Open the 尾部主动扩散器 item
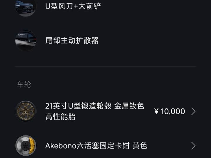 point(72,40)
